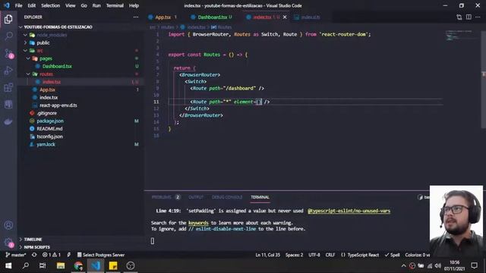Open the Terminal menu
Image resolution: width=486 pixels, height=273 pixels.
tap(115, 5)
